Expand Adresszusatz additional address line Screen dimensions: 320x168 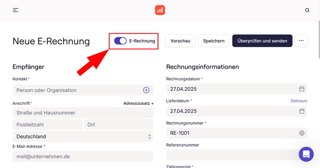(x=138, y=103)
